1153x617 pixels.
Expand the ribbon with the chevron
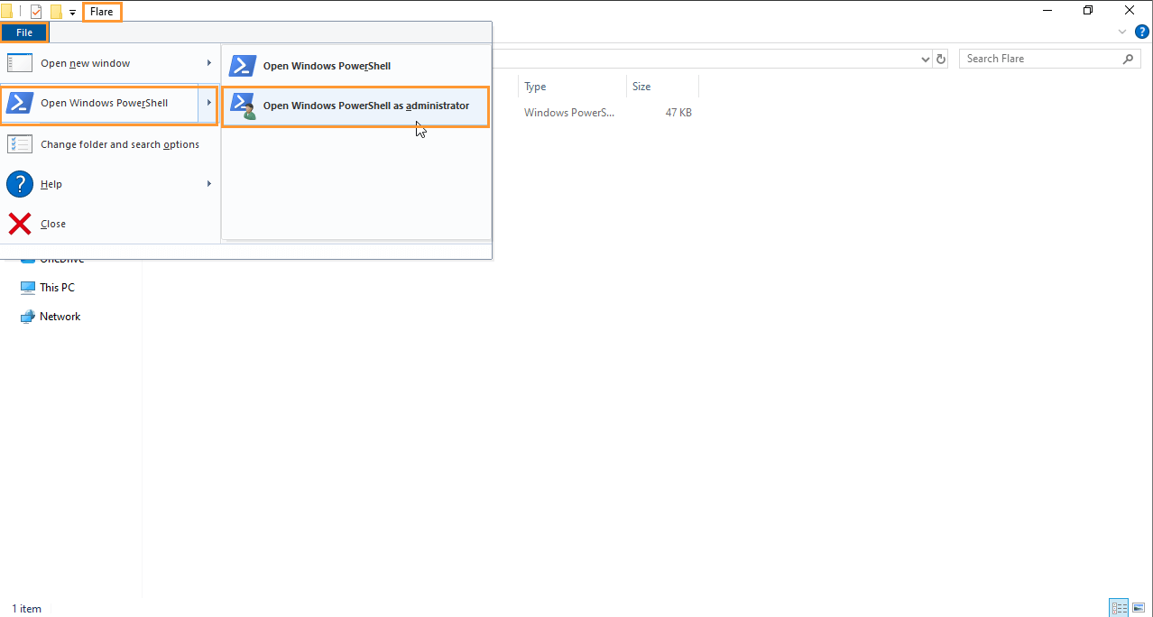click(x=1122, y=32)
